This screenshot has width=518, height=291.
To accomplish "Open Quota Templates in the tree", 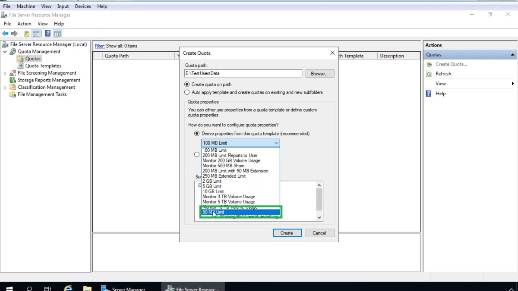I will pyautogui.click(x=43, y=66).
